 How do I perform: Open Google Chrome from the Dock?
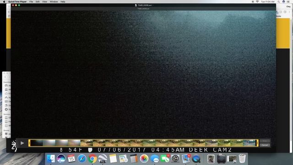(92, 159)
